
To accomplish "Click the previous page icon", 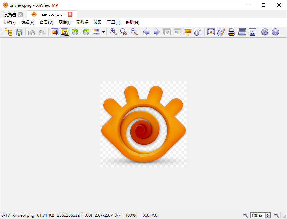I will pyautogui.click(x=167, y=32).
